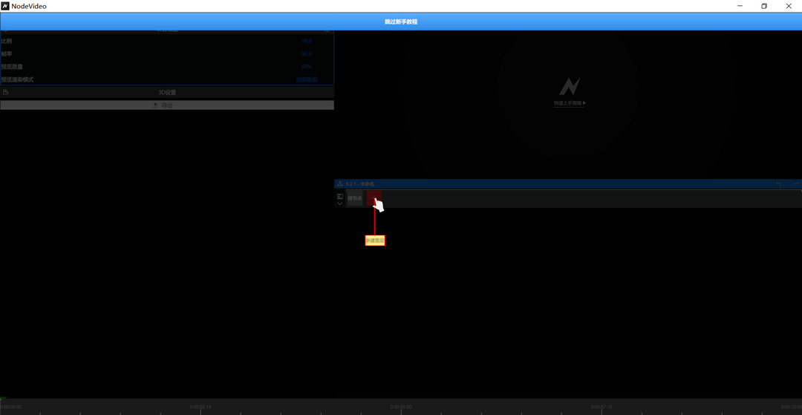The width and height of the screenshot is (802, 415).
Task: Select the 根节点 root node button
Action: pos(355,198)
